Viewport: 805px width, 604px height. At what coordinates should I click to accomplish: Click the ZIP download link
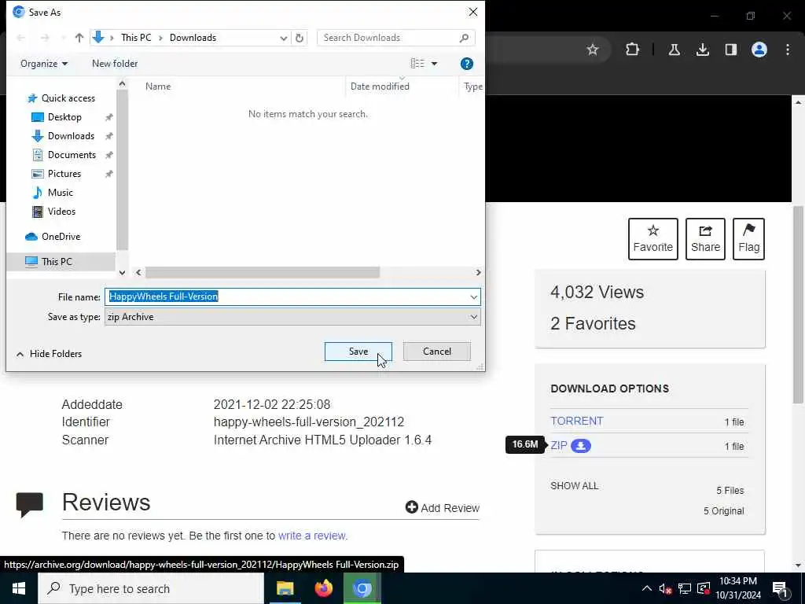(559, 445)
